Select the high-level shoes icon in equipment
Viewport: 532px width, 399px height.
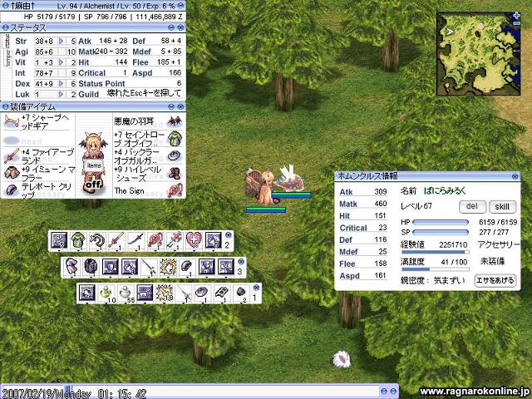pyautogui.click(x=175, y=173)
